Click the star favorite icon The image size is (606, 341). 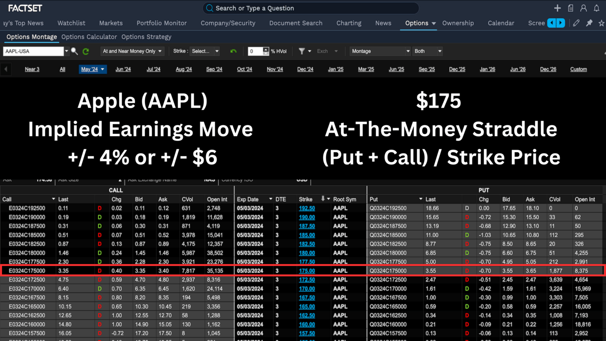[x=601, y=23]
